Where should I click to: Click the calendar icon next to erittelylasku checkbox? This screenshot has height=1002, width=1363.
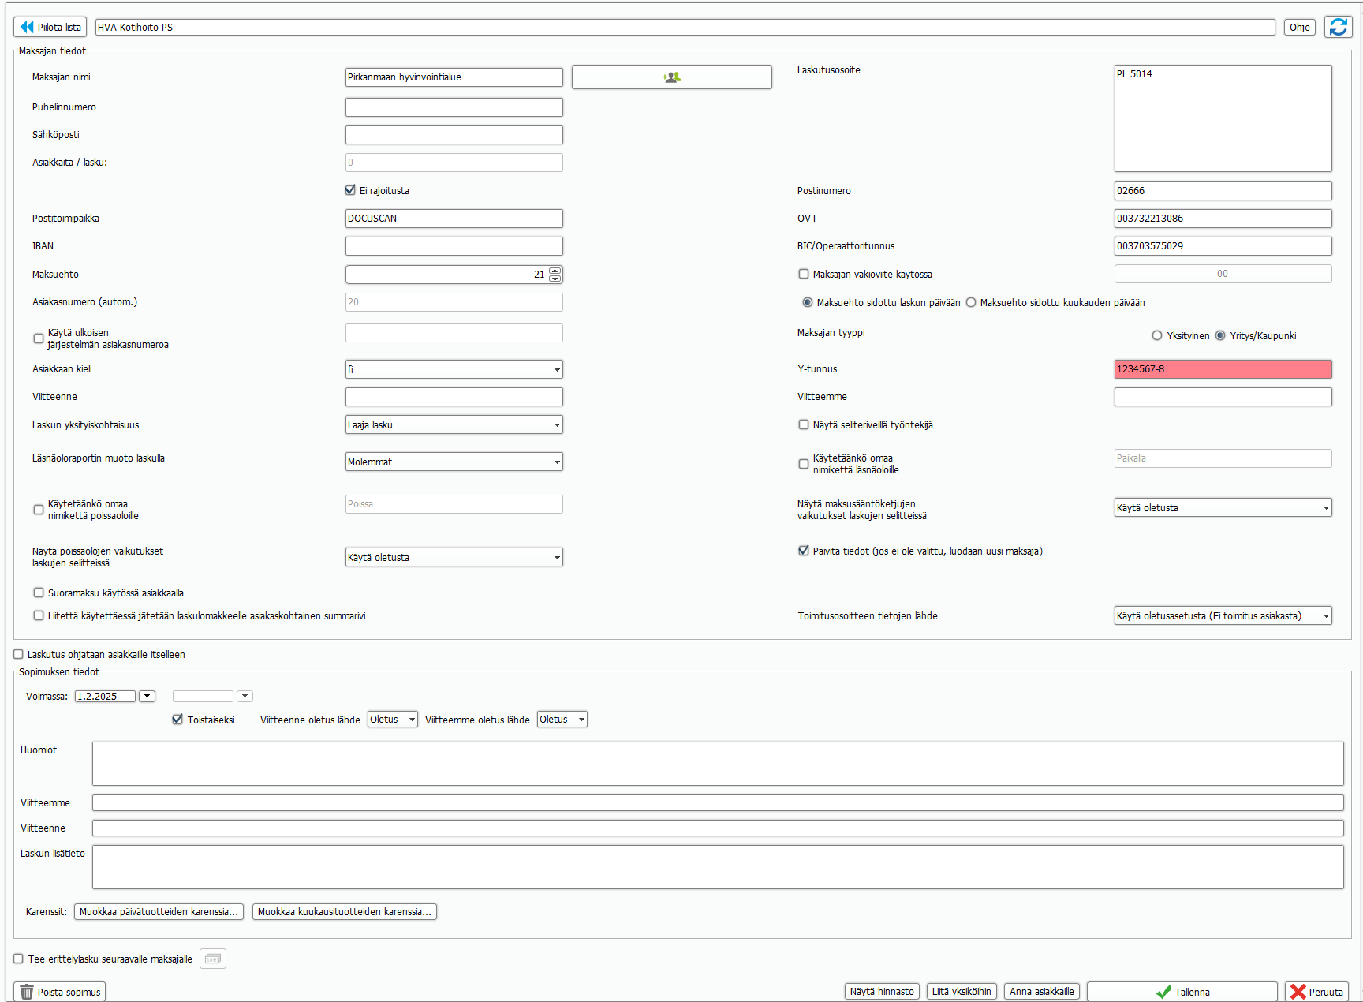coord(213,959)
